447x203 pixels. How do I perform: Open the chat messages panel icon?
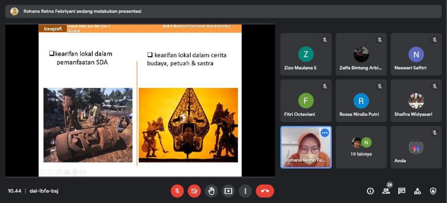tap(402, 191)
